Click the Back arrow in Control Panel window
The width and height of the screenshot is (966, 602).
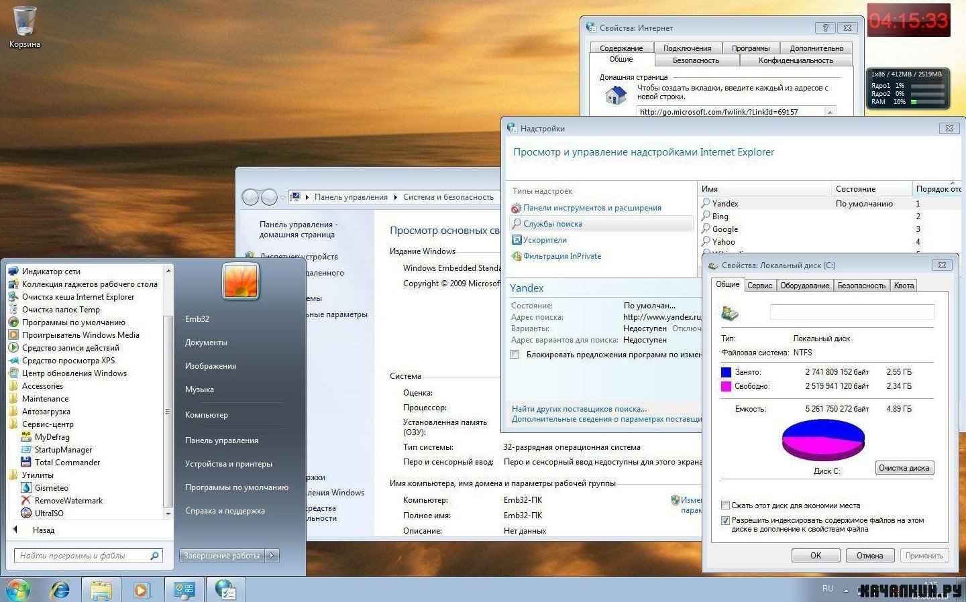(250, 197)
